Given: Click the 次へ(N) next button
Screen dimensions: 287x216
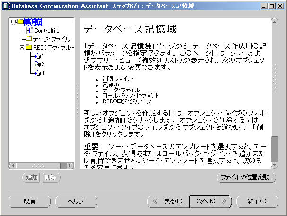Looking at the screenshot, I should click(209, 201).
